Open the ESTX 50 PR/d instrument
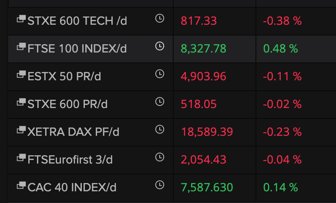Image resolution: width=336 pixels, height=203 pixels. pyautogui.click(x=64, y=76)
